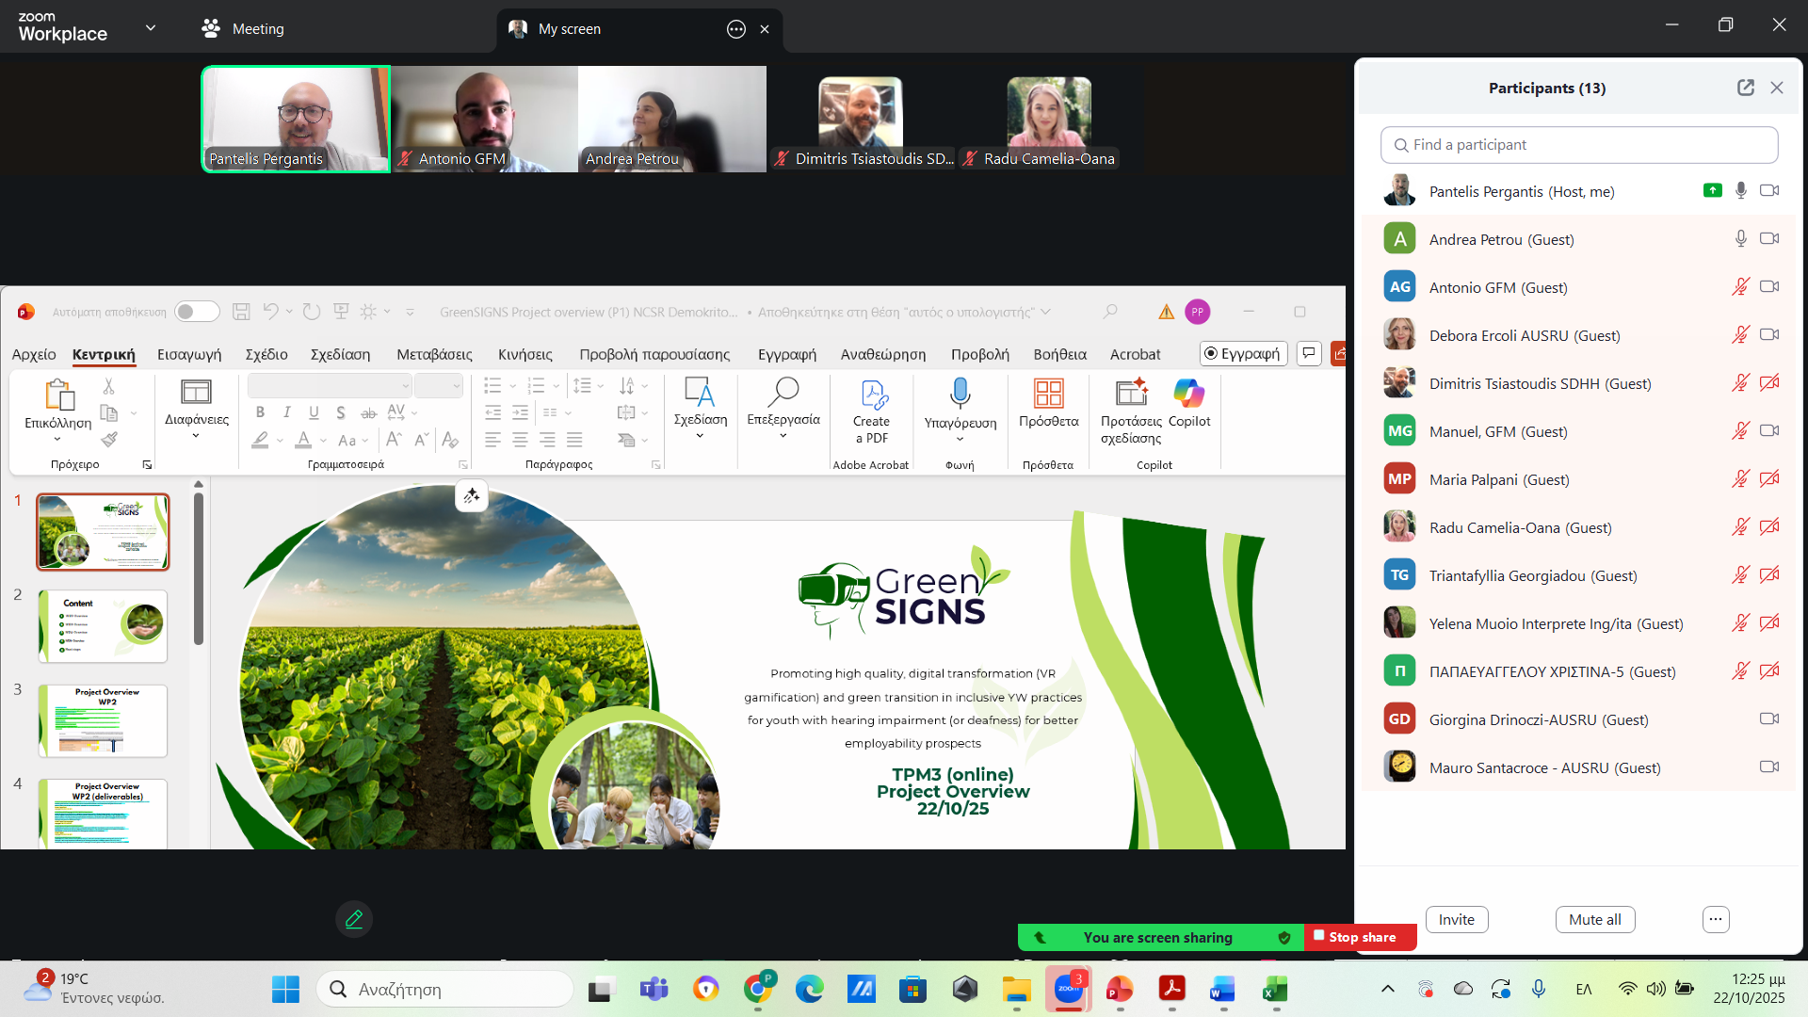Open the New Slide button
The image size is (1808, 1017).
(x=196, y=394)
